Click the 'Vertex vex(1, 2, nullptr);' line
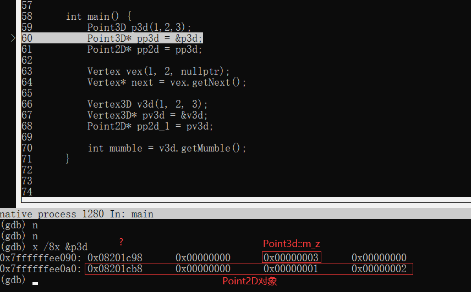The image size is (471, 292). point(158,71)
